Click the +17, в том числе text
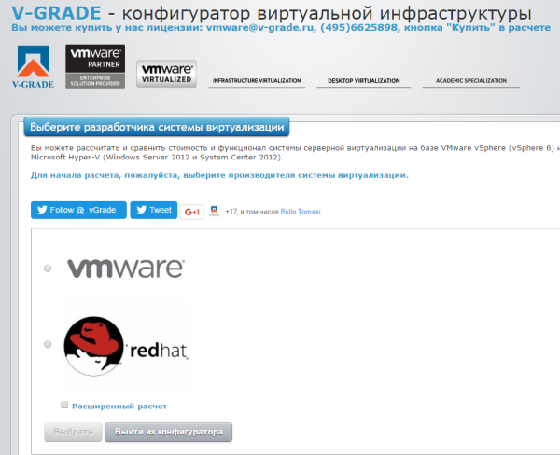This screenshot has height=455, width=560. pyautogui.click(x=252, y=212)
